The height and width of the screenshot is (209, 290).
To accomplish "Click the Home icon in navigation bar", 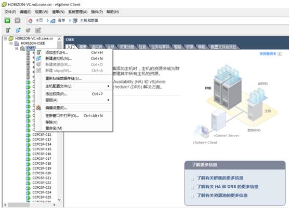I will (x=30, y=21).
